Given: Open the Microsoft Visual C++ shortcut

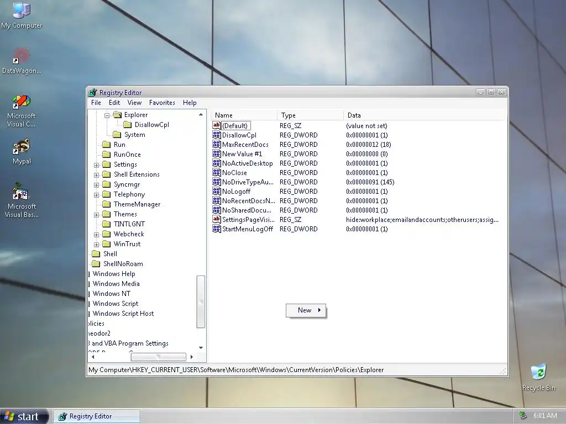Looking at the screenshot, I should 22,111.
